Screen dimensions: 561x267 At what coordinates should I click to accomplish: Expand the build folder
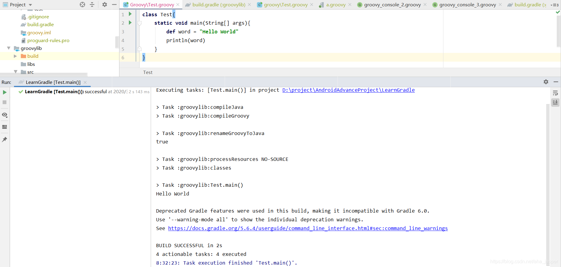15,56
